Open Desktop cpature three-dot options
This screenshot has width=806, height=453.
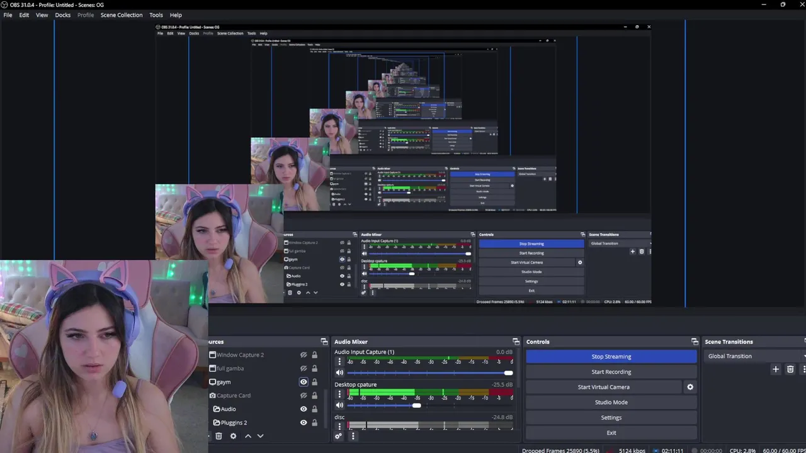point(339,394)
